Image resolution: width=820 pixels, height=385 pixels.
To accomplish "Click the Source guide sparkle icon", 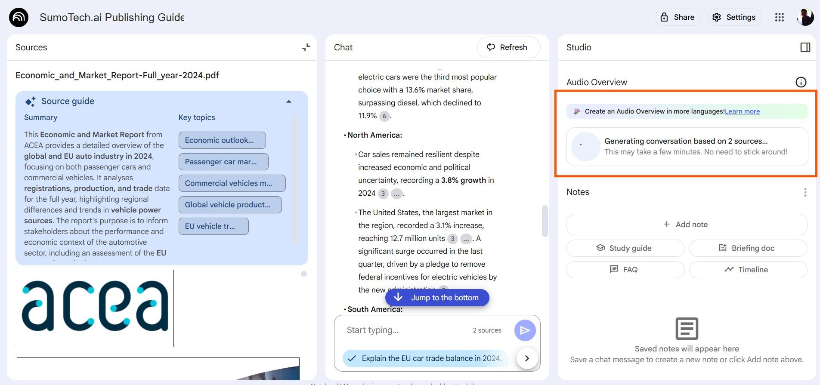I will tap(31, 102).
